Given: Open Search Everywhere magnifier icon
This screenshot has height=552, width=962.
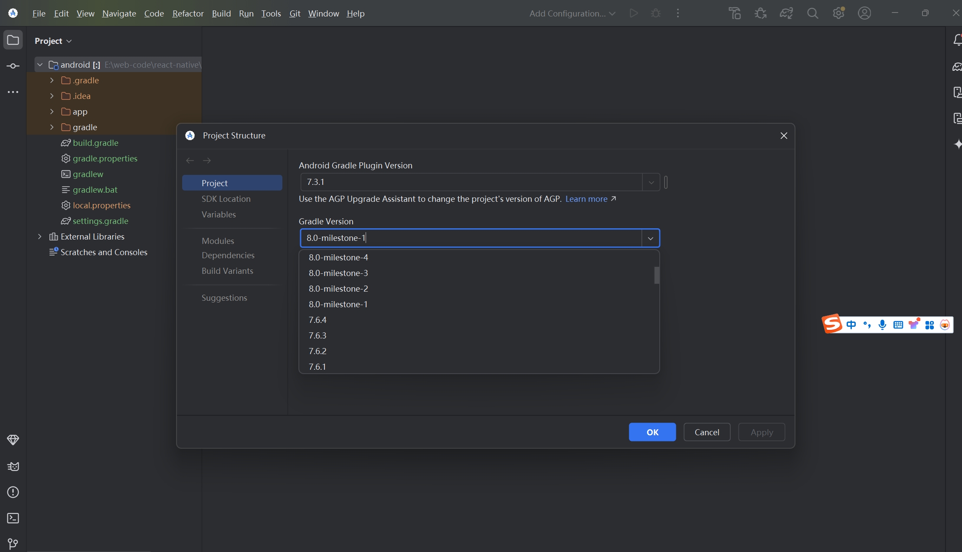Looking at the screenshot, I should [812, 13].
